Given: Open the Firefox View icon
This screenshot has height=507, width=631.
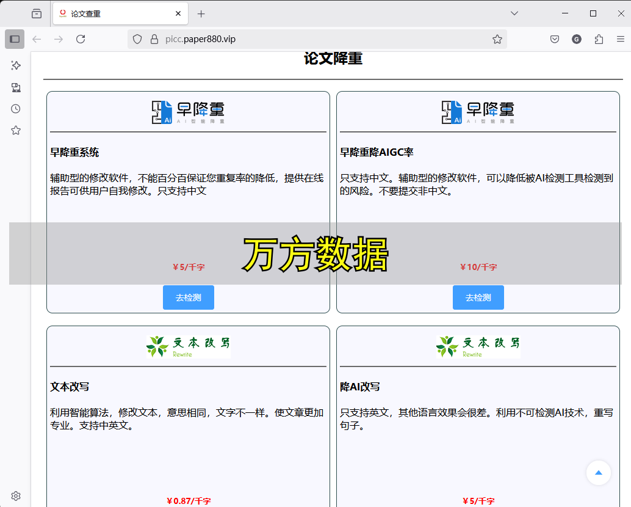Looking at the screenshot, I should pos(37,13).
